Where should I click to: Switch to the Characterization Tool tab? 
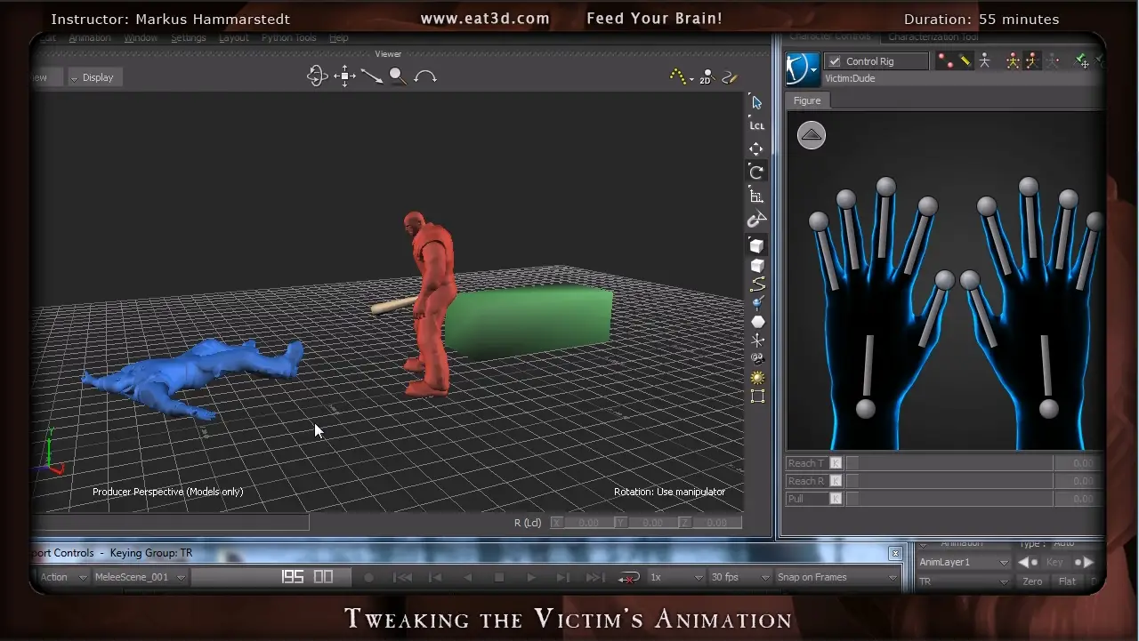coord(933,36)
